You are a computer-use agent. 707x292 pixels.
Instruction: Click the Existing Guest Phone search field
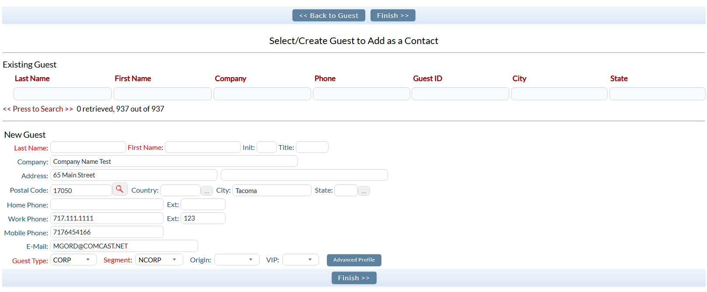[x=361, y=94]
